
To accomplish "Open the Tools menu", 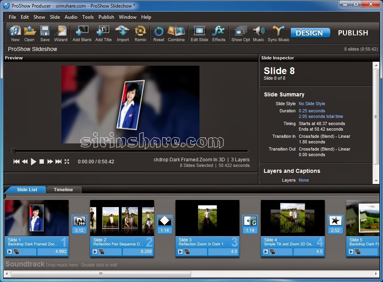I will point(88,17).
